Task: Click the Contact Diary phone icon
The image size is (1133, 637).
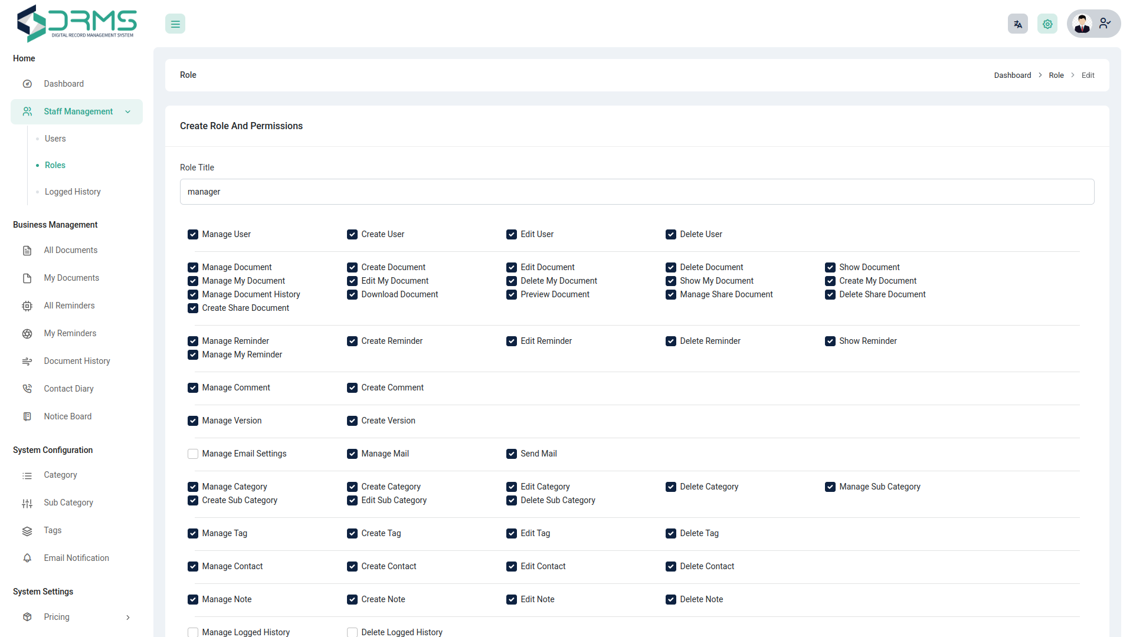Action: tap(27, 389)
